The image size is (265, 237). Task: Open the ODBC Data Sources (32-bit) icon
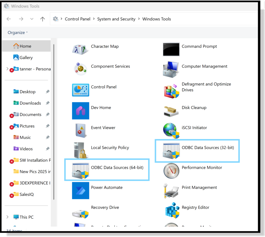coord(171,151)
